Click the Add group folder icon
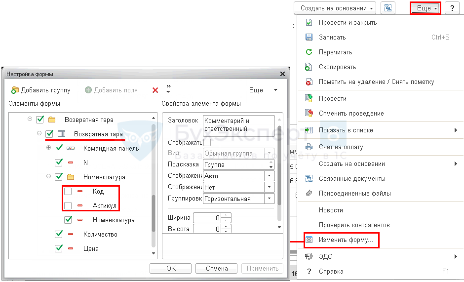The height and width of the screenshot is (282, 464). (15, 90)
